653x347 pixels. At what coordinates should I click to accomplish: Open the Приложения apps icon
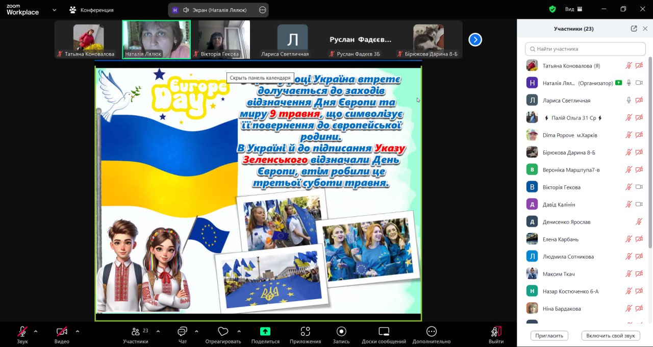[305, 331]
